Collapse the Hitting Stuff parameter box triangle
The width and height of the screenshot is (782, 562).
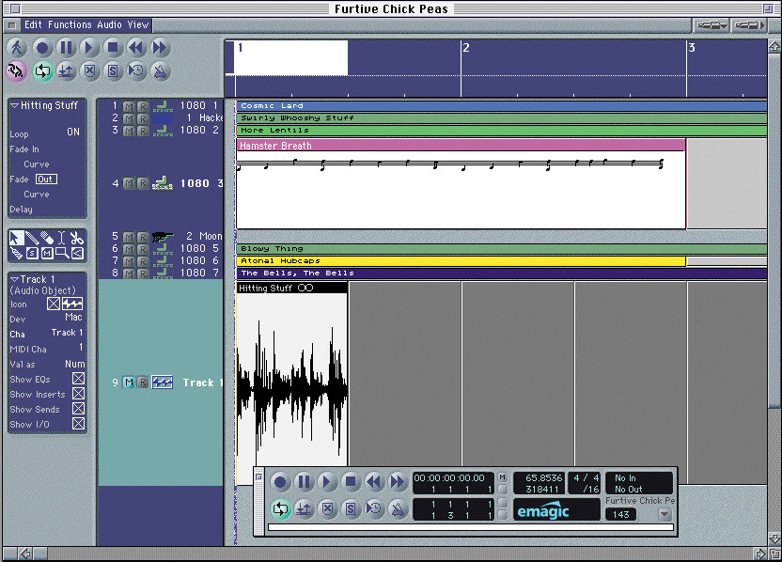[x=14, y=106]
